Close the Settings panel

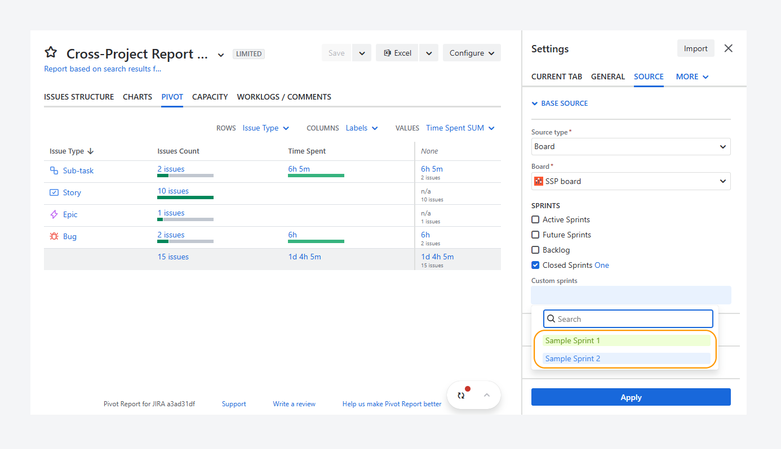click(729, 48)
